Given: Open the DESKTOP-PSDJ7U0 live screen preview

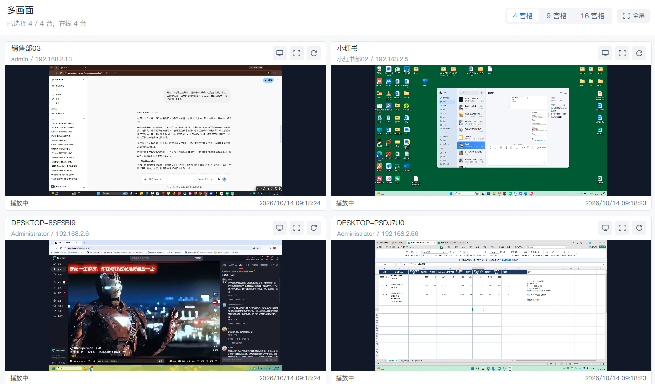Looking at the screenshot, I should (x=491, y=306).
